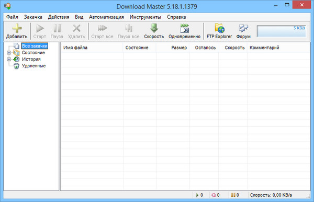Open the Скорость speed icon
This screenshot has width=314, height=202.
coord(154,28)
